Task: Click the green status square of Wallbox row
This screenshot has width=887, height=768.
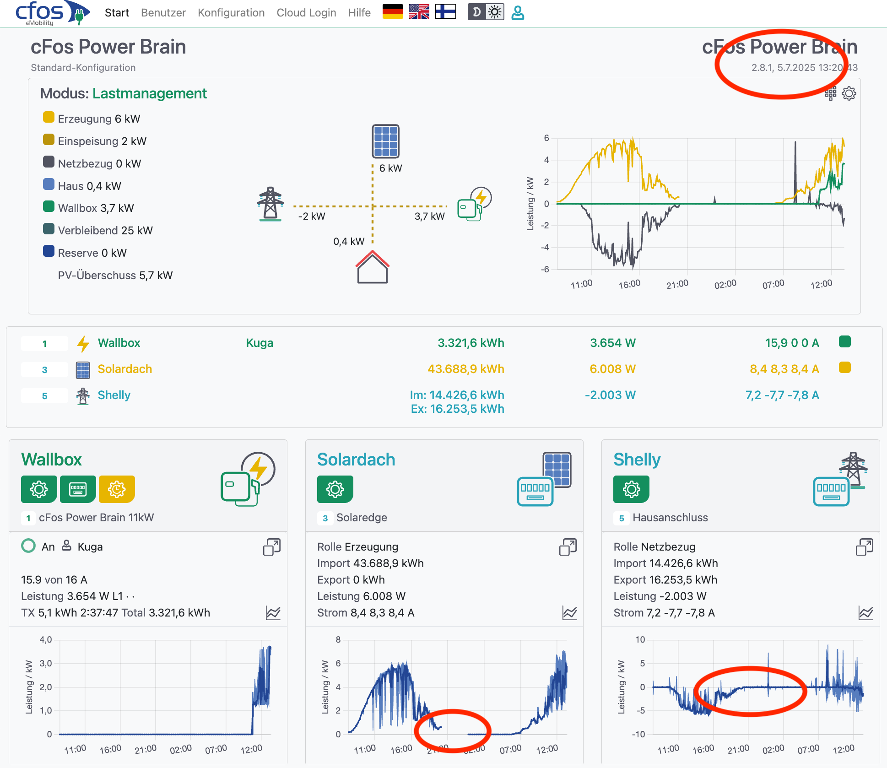Action: (x=845, y=341)
